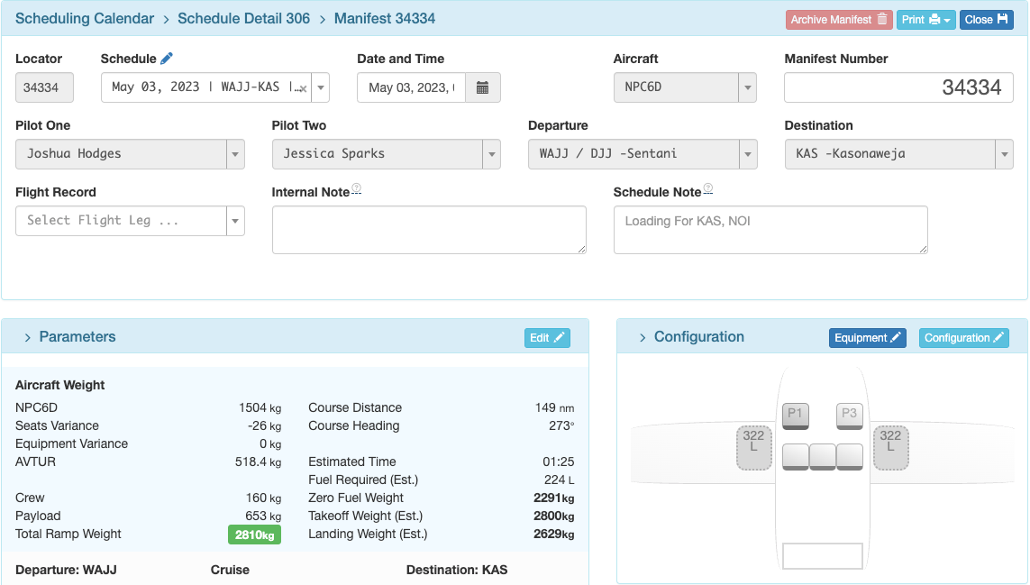Click the Equipment edit pencil icon
The height and width of the screenshot is (585, 1030).
click(x=896, y=337)
